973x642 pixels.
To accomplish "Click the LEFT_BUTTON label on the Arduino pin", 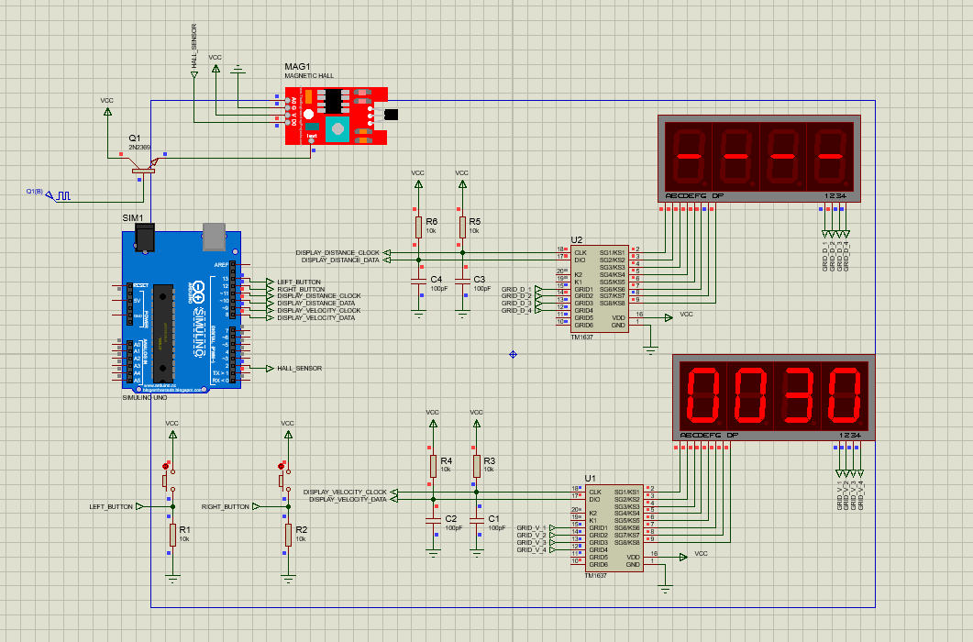I will point(299,282).
